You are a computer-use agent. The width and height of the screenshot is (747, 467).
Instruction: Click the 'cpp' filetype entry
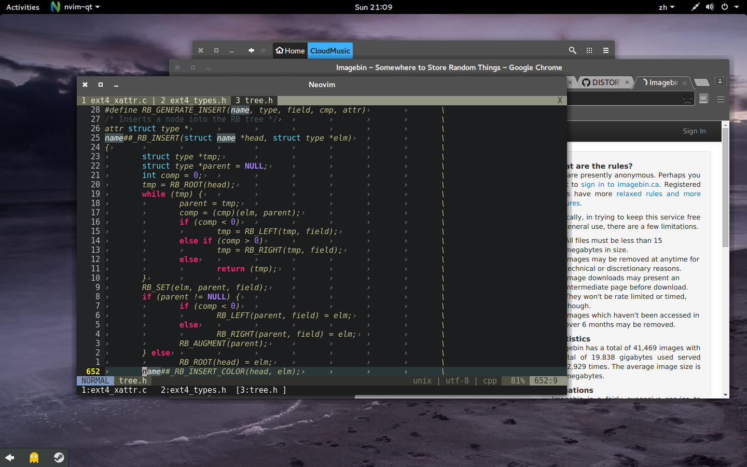coord(490,381)
